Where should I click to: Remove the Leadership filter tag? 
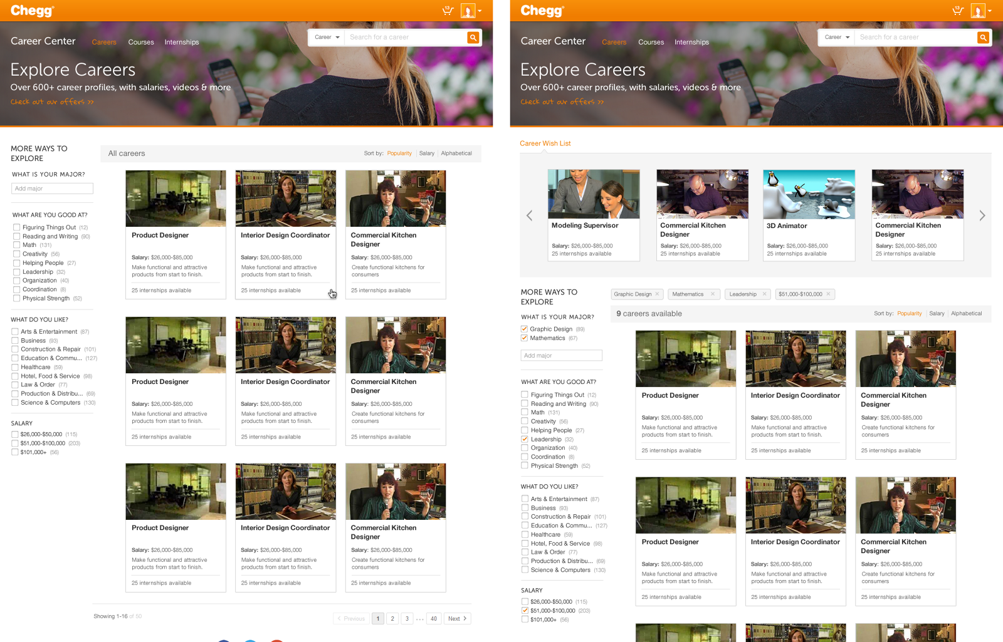click(x=765, y=294)
